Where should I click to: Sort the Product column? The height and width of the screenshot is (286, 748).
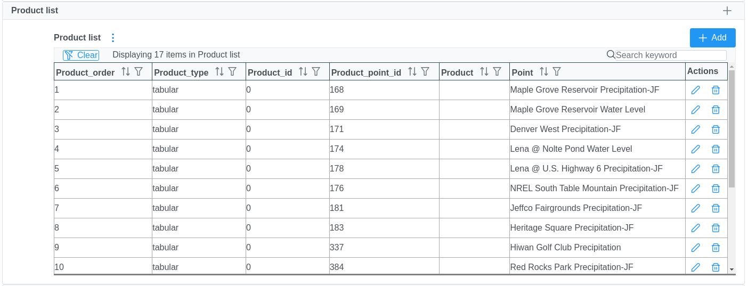coord(484,71)
